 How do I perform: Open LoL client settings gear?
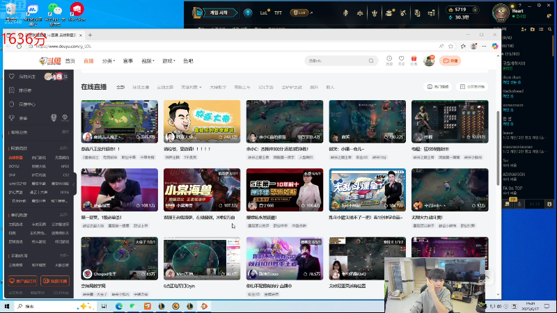(539, 6)
